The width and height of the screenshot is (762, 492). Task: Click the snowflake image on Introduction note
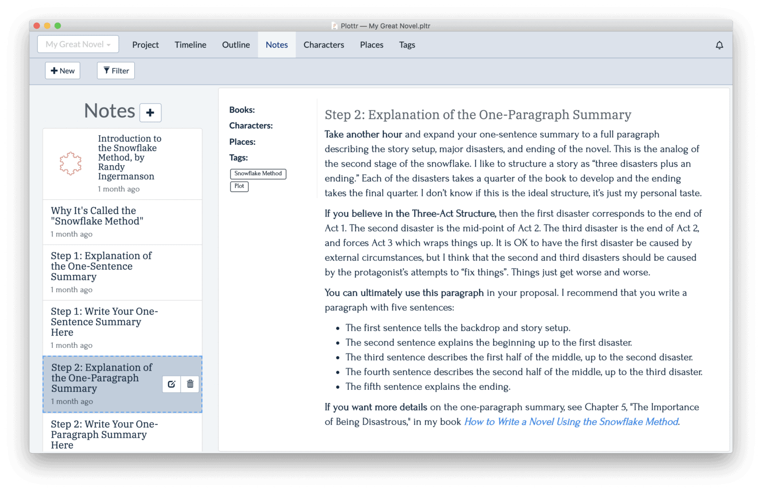tap(70, 163)
